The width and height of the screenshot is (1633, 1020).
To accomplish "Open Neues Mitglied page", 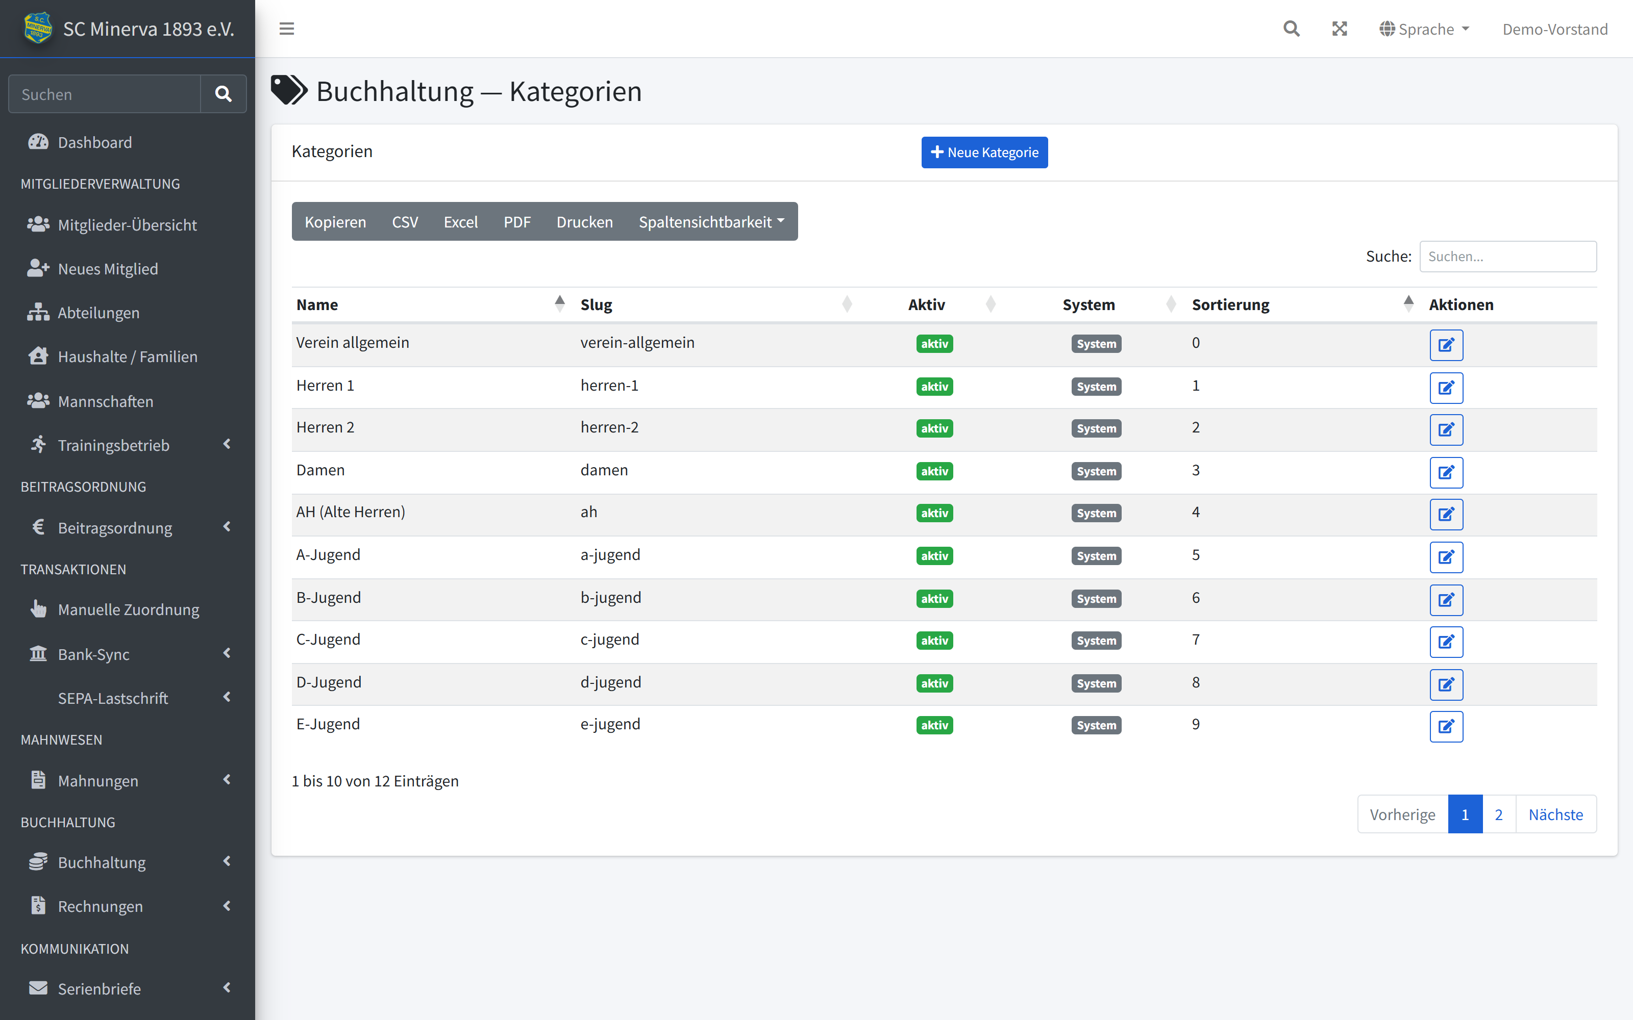I will [x=128, y=268].
